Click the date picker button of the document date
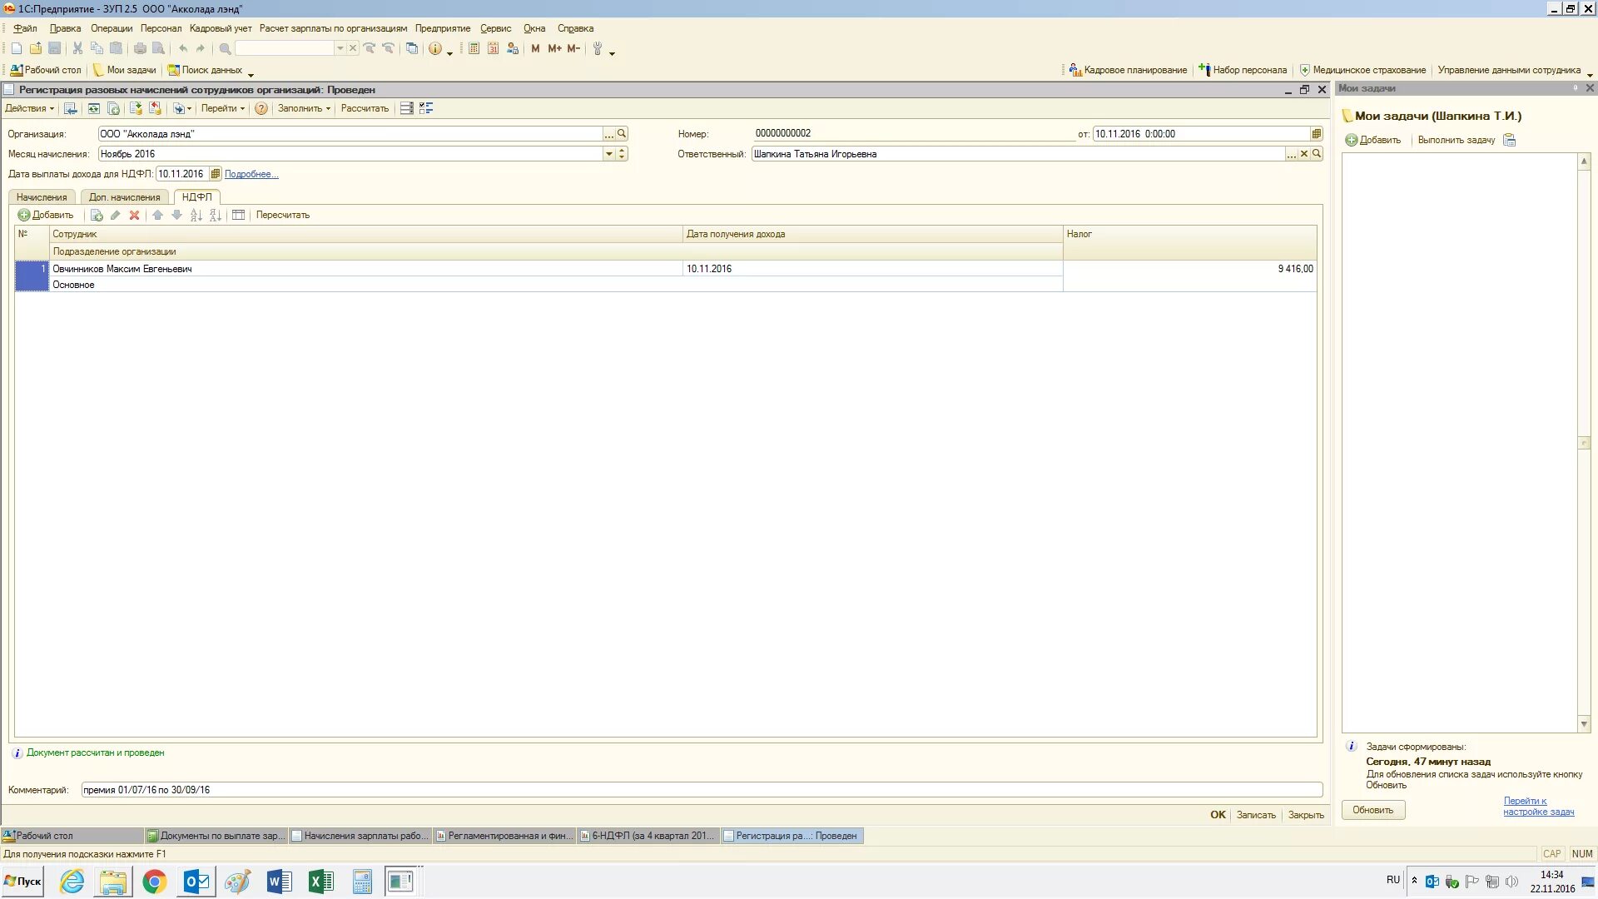 pos(1316,133)
